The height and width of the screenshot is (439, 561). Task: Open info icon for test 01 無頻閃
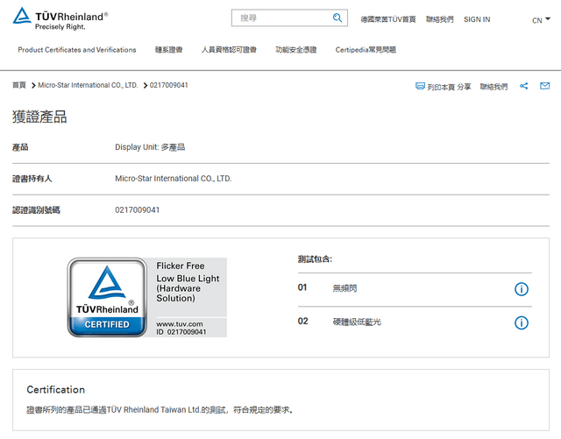pos(522,289)
